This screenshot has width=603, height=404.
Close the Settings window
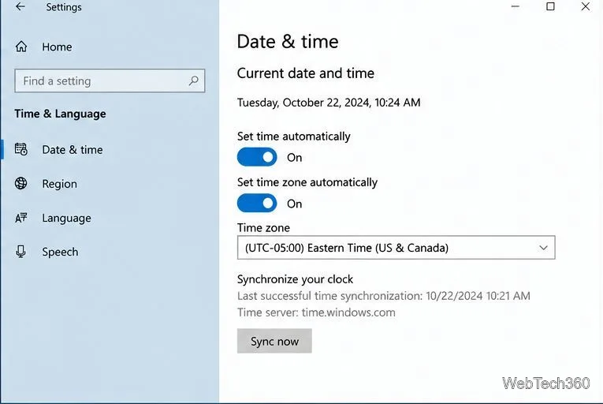coord(586,6)
